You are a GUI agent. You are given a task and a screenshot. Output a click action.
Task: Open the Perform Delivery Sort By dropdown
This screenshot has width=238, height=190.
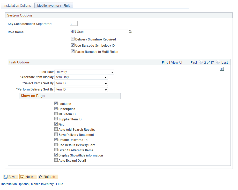coord(106,89)
